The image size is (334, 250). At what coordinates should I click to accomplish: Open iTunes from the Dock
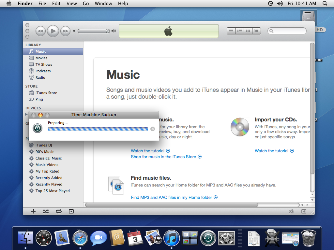click(x=172, y=238)
